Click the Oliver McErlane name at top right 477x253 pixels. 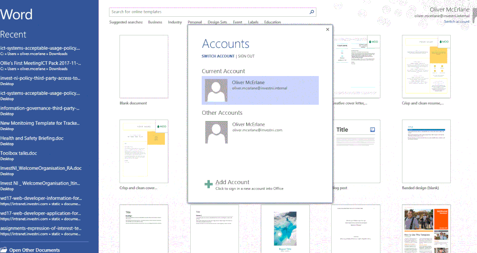(449, 10)
